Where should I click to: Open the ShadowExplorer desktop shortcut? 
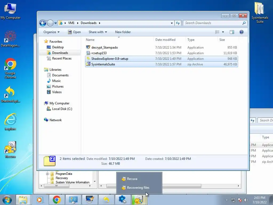point(10,94)
